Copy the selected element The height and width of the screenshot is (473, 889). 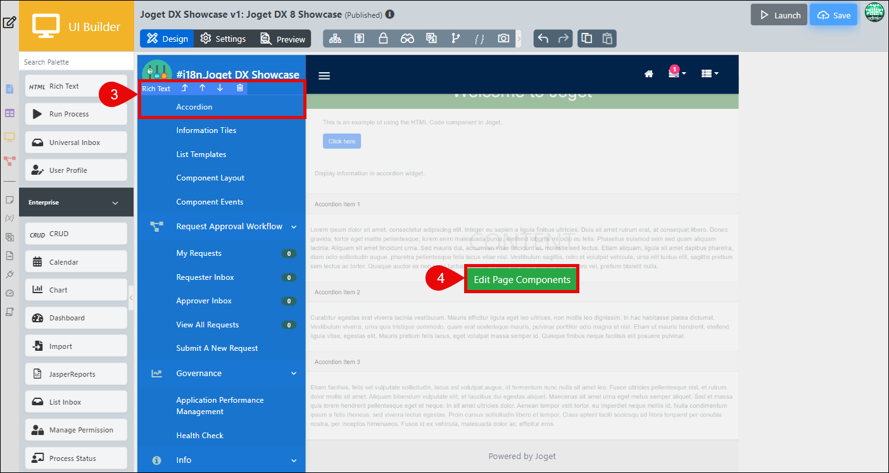click(x=587, y=39)
